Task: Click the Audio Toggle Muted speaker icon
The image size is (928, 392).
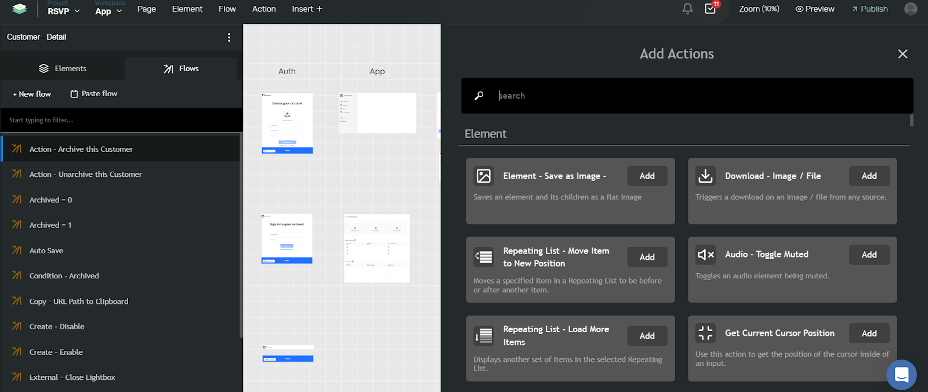Action: click(705, 255)
